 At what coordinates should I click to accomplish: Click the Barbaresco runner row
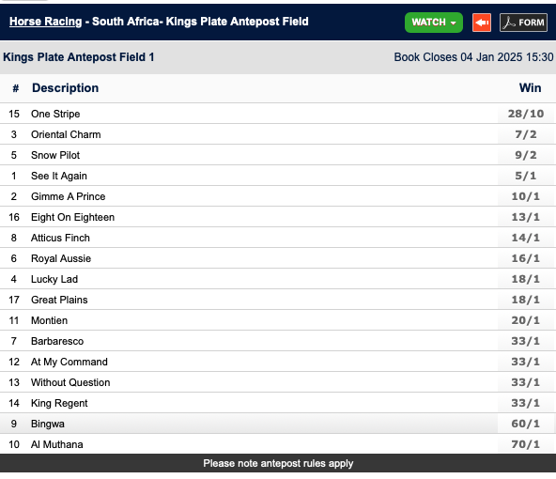click(278, 341)
